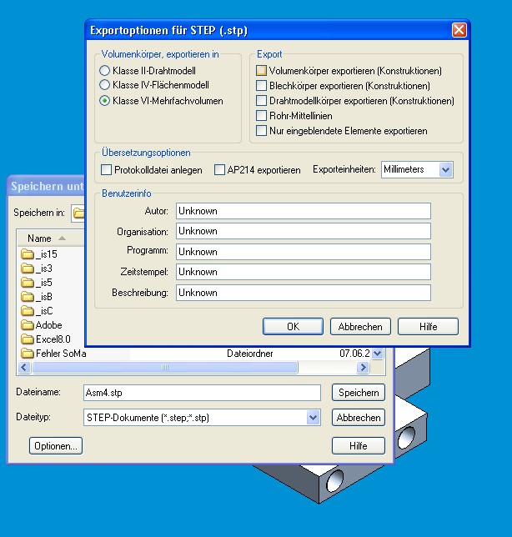Enable Nur eingeblendete Elemente exportieren
Screen dimensions: 512x537
click(x=261, y=131)
